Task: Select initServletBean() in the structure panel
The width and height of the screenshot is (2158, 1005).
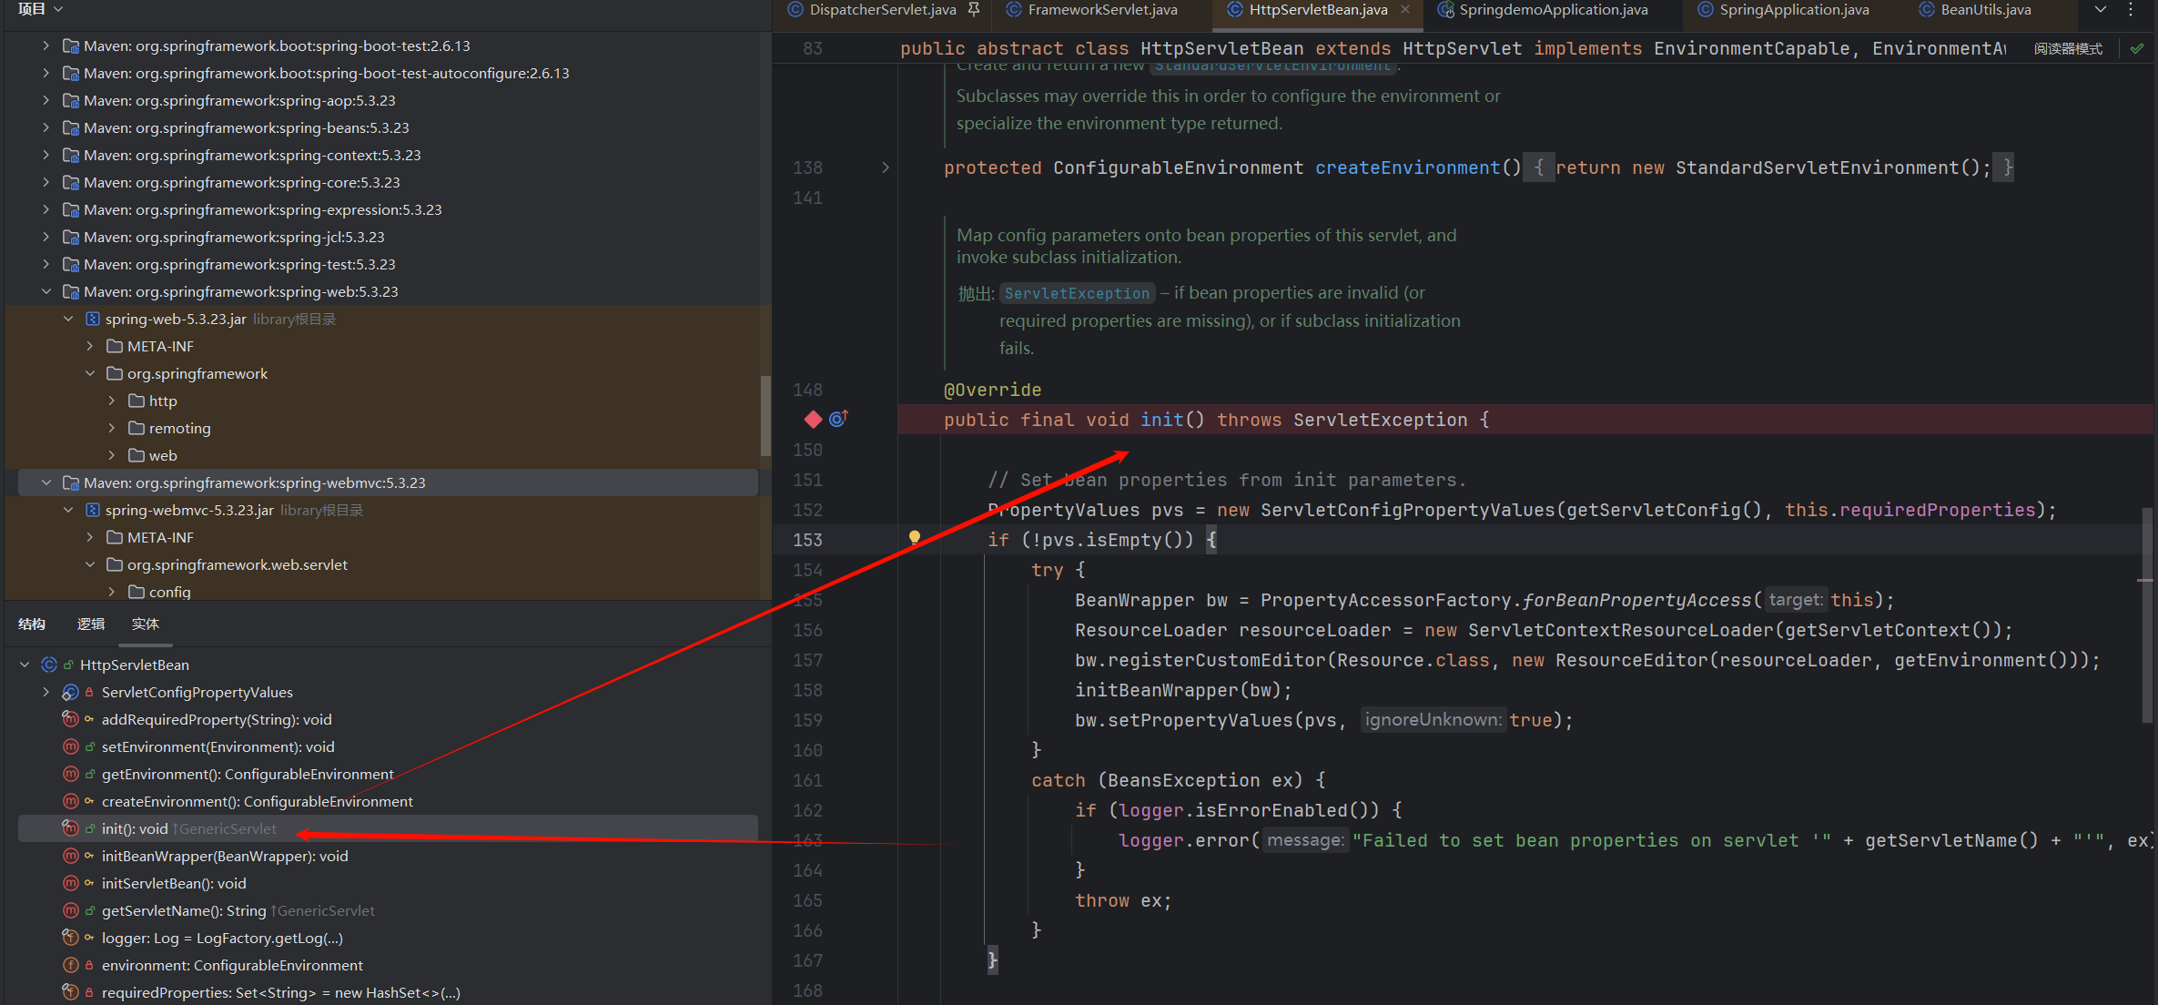Action: 174,883
